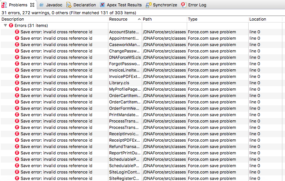Image resolution: width=285 pixels, height=181 pixels.
Task: Select the ForgotPasswo... resource cell
Action: pyautogui.click(x=125, y=64)
